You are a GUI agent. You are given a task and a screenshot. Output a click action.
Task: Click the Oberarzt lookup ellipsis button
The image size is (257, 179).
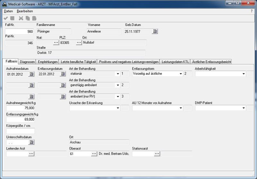tap(94, 154)
